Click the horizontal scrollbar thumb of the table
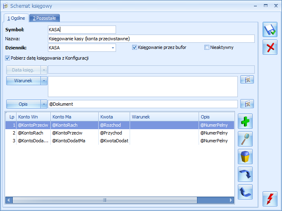 (105, 200)
